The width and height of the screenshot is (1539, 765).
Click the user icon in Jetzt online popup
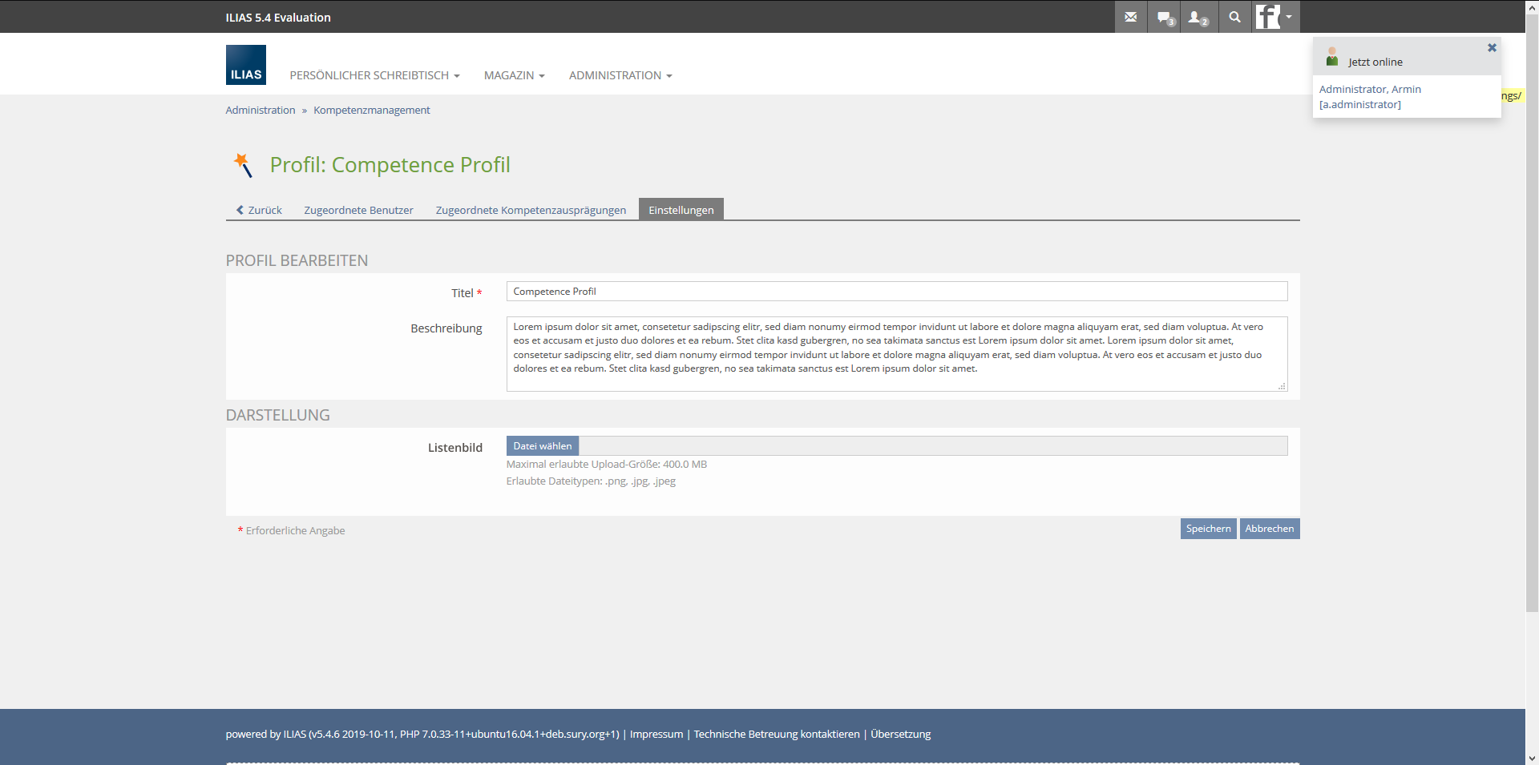click(x=1332, y=58)
